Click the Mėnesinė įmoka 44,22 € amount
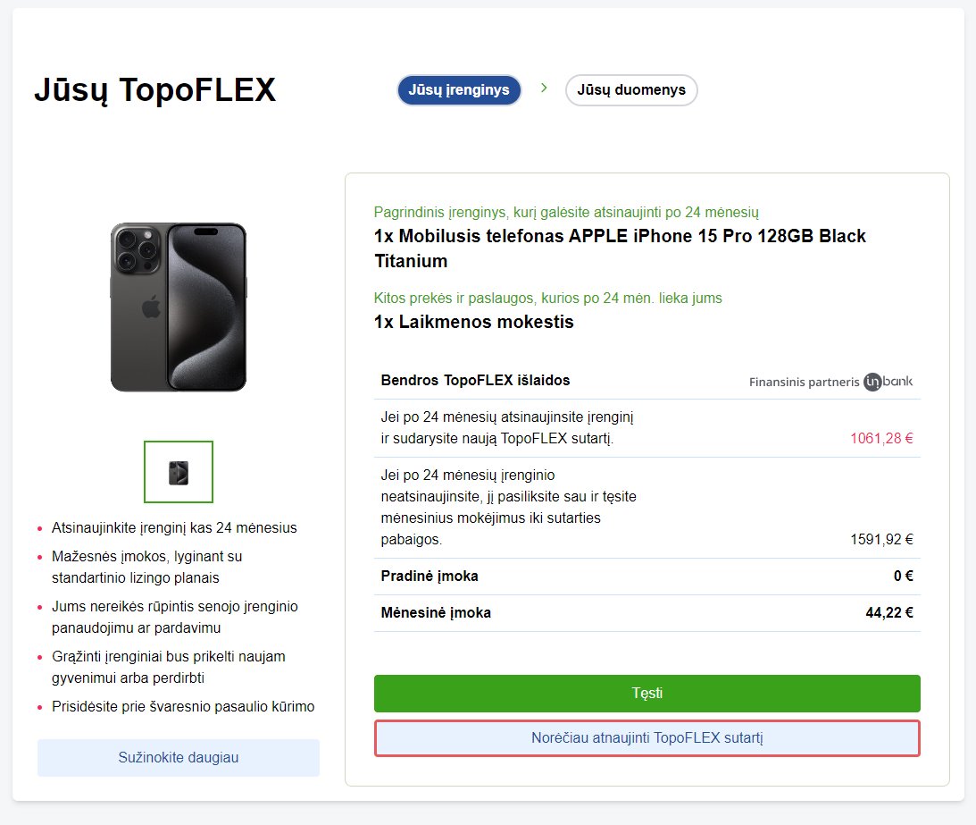This screenshot has width=976, height=825. (888, 613)
